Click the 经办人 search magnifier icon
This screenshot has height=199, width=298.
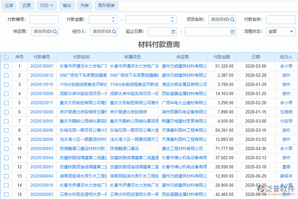pos(114,31)
